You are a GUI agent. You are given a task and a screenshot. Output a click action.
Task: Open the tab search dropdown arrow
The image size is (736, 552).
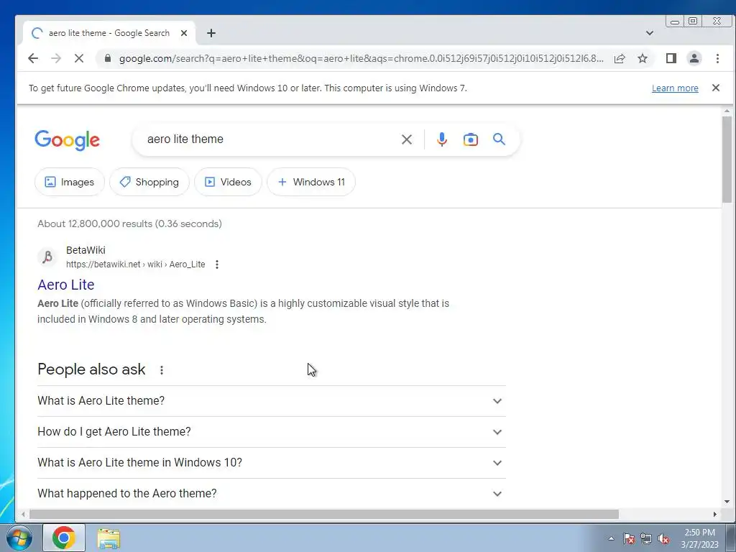(650, 33)
